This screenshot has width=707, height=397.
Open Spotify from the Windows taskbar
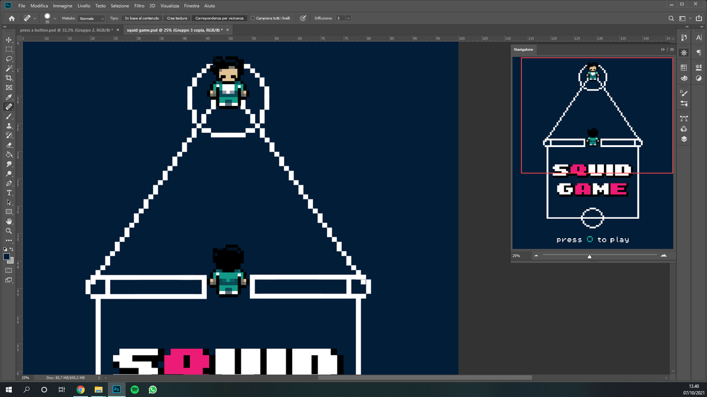click(x=134, y=389)
